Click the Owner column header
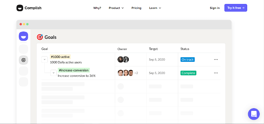This screenshot has width=264, height=124. 122,49
